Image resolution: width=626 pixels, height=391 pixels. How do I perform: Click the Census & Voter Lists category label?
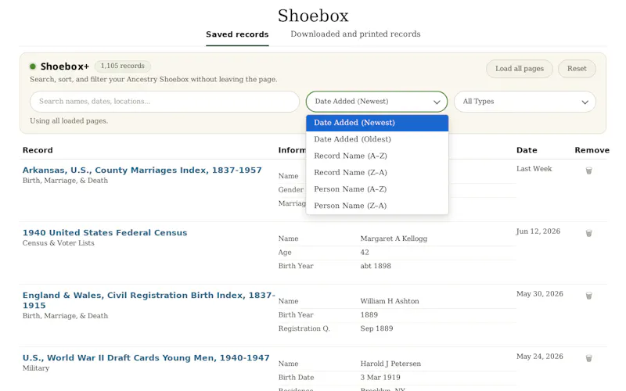[58, 243]
